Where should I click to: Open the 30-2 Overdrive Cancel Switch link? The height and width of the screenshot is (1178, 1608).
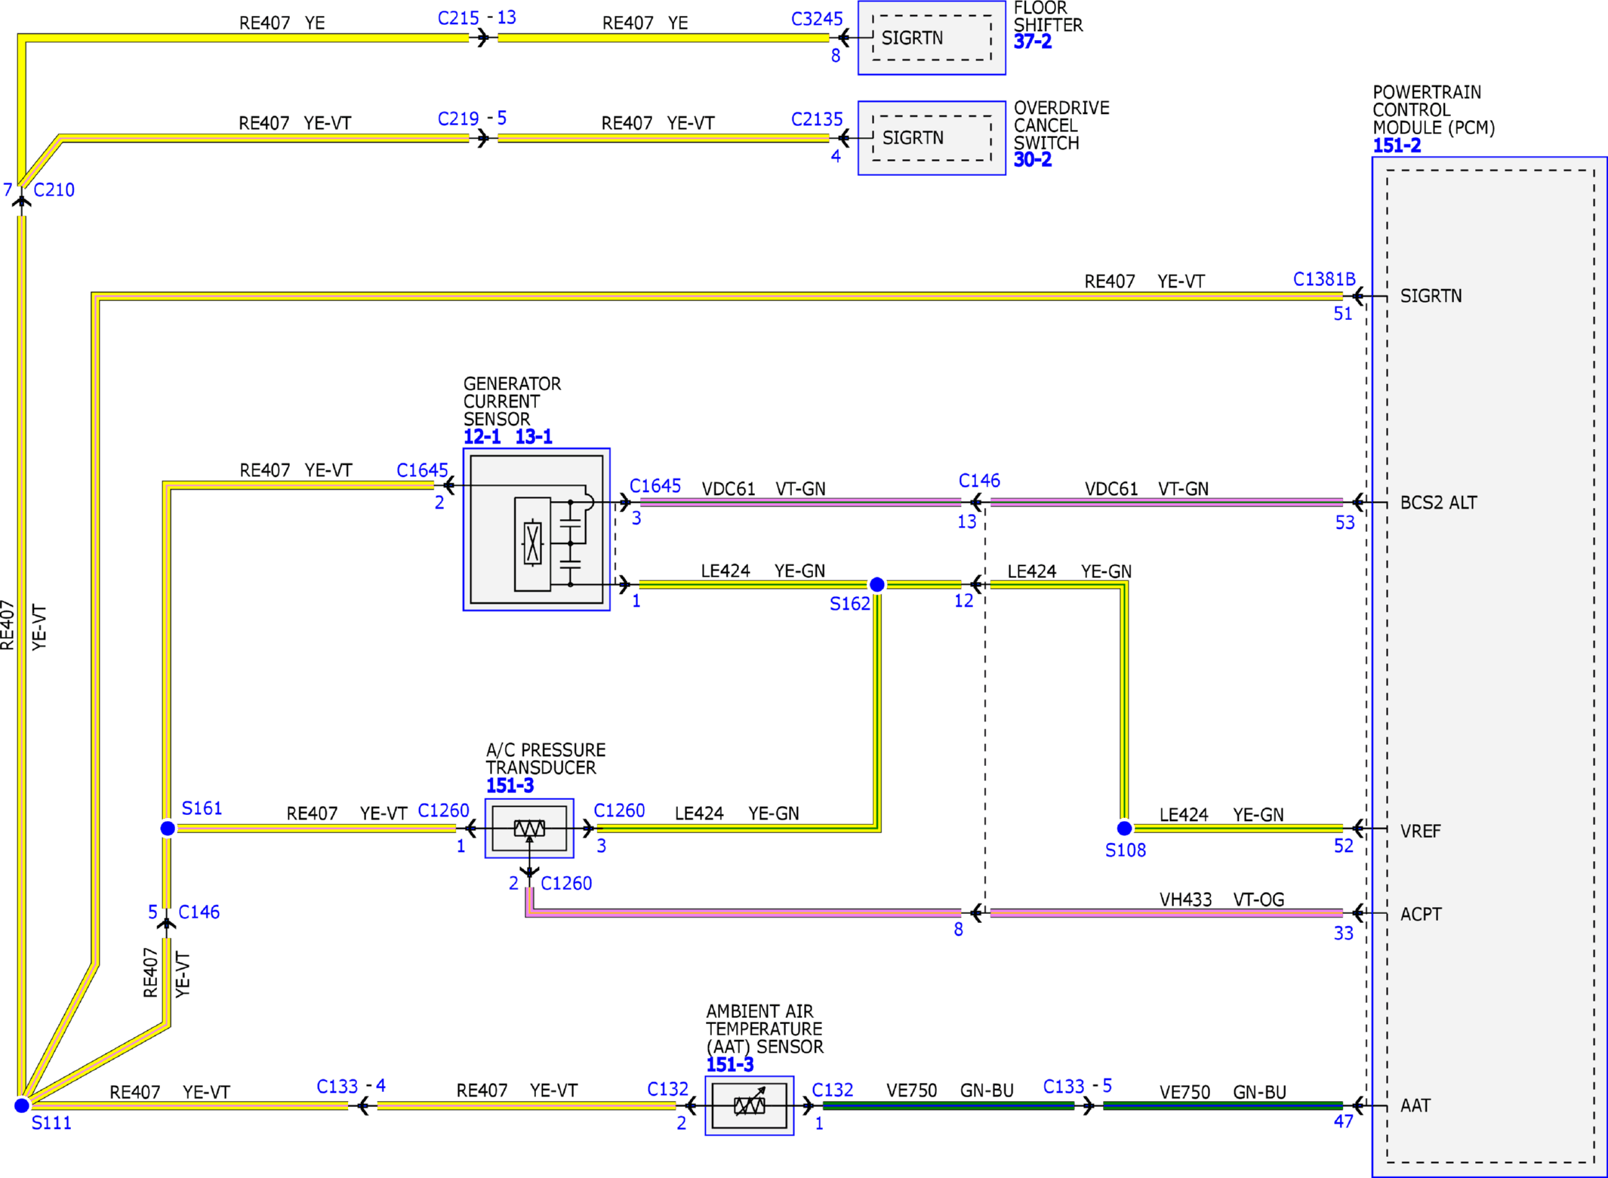(1032, 160)
